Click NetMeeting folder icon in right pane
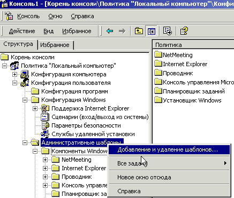The height and width of the screenshot is (198, 234). (158, 54)
